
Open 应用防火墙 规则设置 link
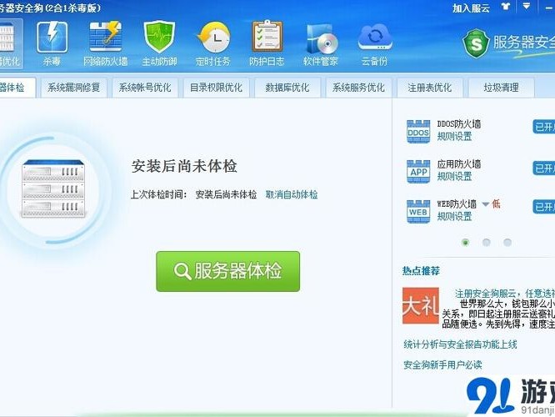tap(454, 177)
